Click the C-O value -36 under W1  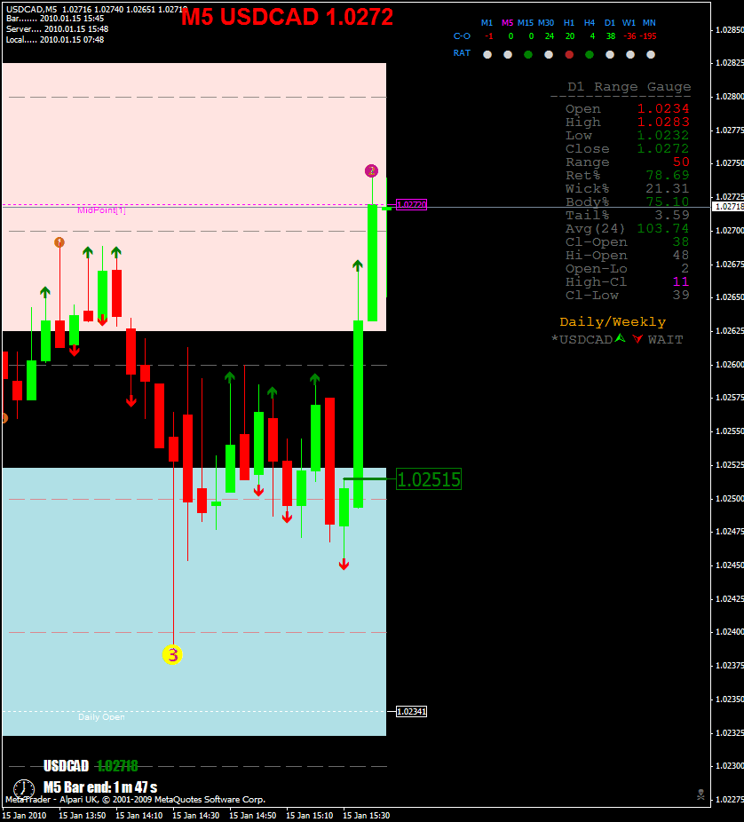(x=629, y=36)
